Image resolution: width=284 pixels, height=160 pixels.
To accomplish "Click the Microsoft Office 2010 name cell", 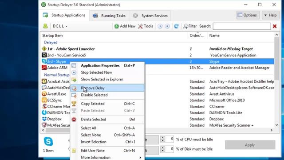I will [227, 100].
